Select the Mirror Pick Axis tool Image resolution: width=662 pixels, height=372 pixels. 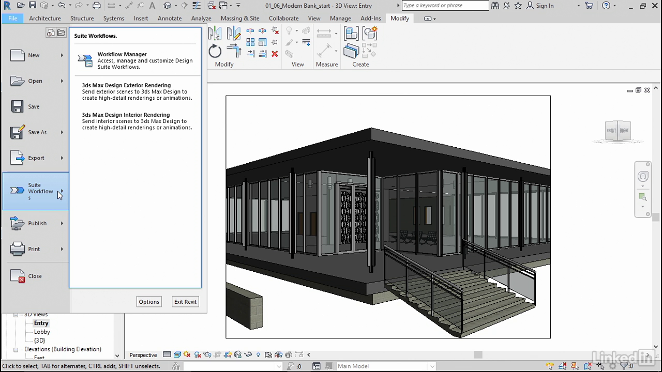click(215, 34)
